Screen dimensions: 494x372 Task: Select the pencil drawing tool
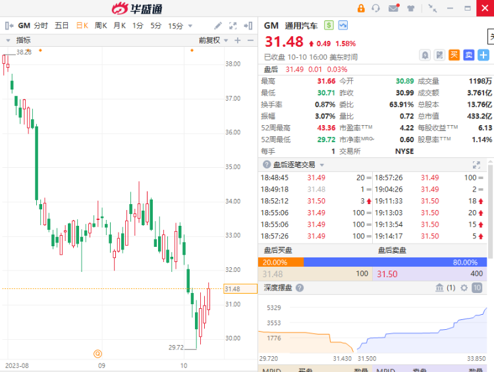[218, 26]
